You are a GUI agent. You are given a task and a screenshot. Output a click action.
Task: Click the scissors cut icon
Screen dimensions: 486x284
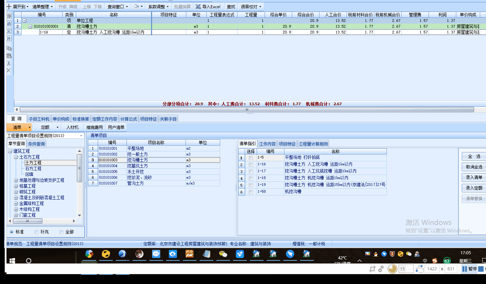(9, 63)
